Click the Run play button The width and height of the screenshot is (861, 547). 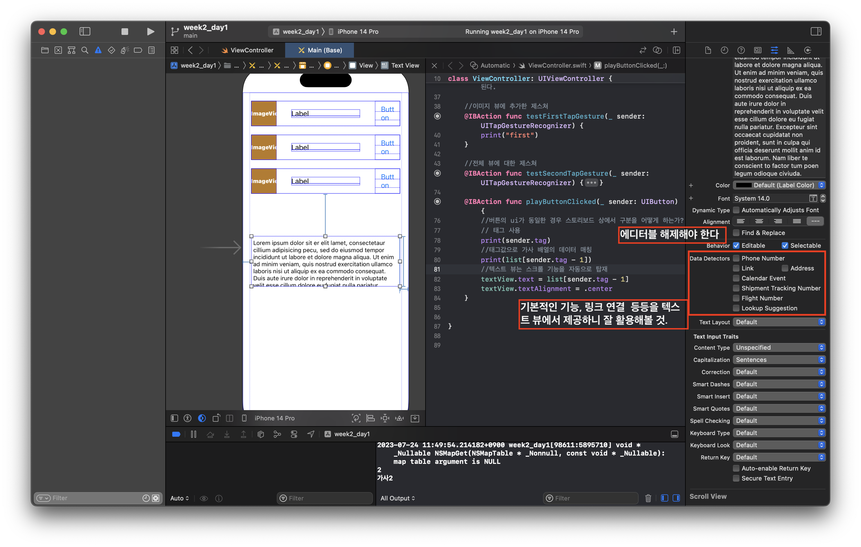(151, 31)
